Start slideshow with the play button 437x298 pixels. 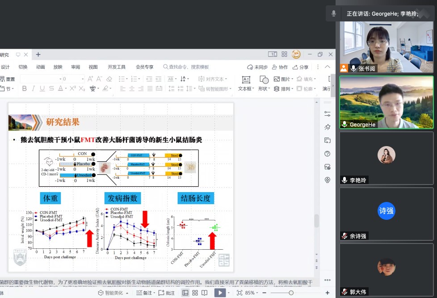[x=219, y=293]
